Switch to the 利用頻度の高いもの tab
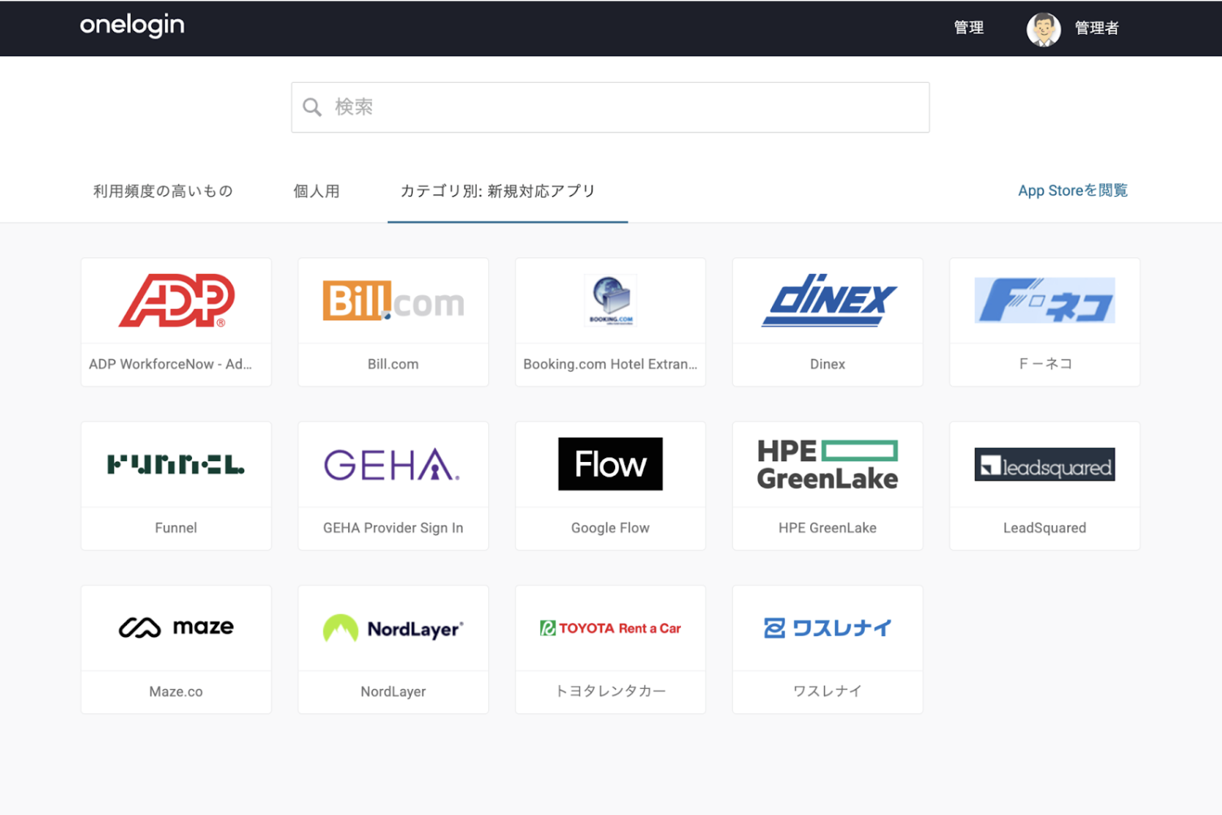The height and width of the screenshot is (815, 1222). 163,191
